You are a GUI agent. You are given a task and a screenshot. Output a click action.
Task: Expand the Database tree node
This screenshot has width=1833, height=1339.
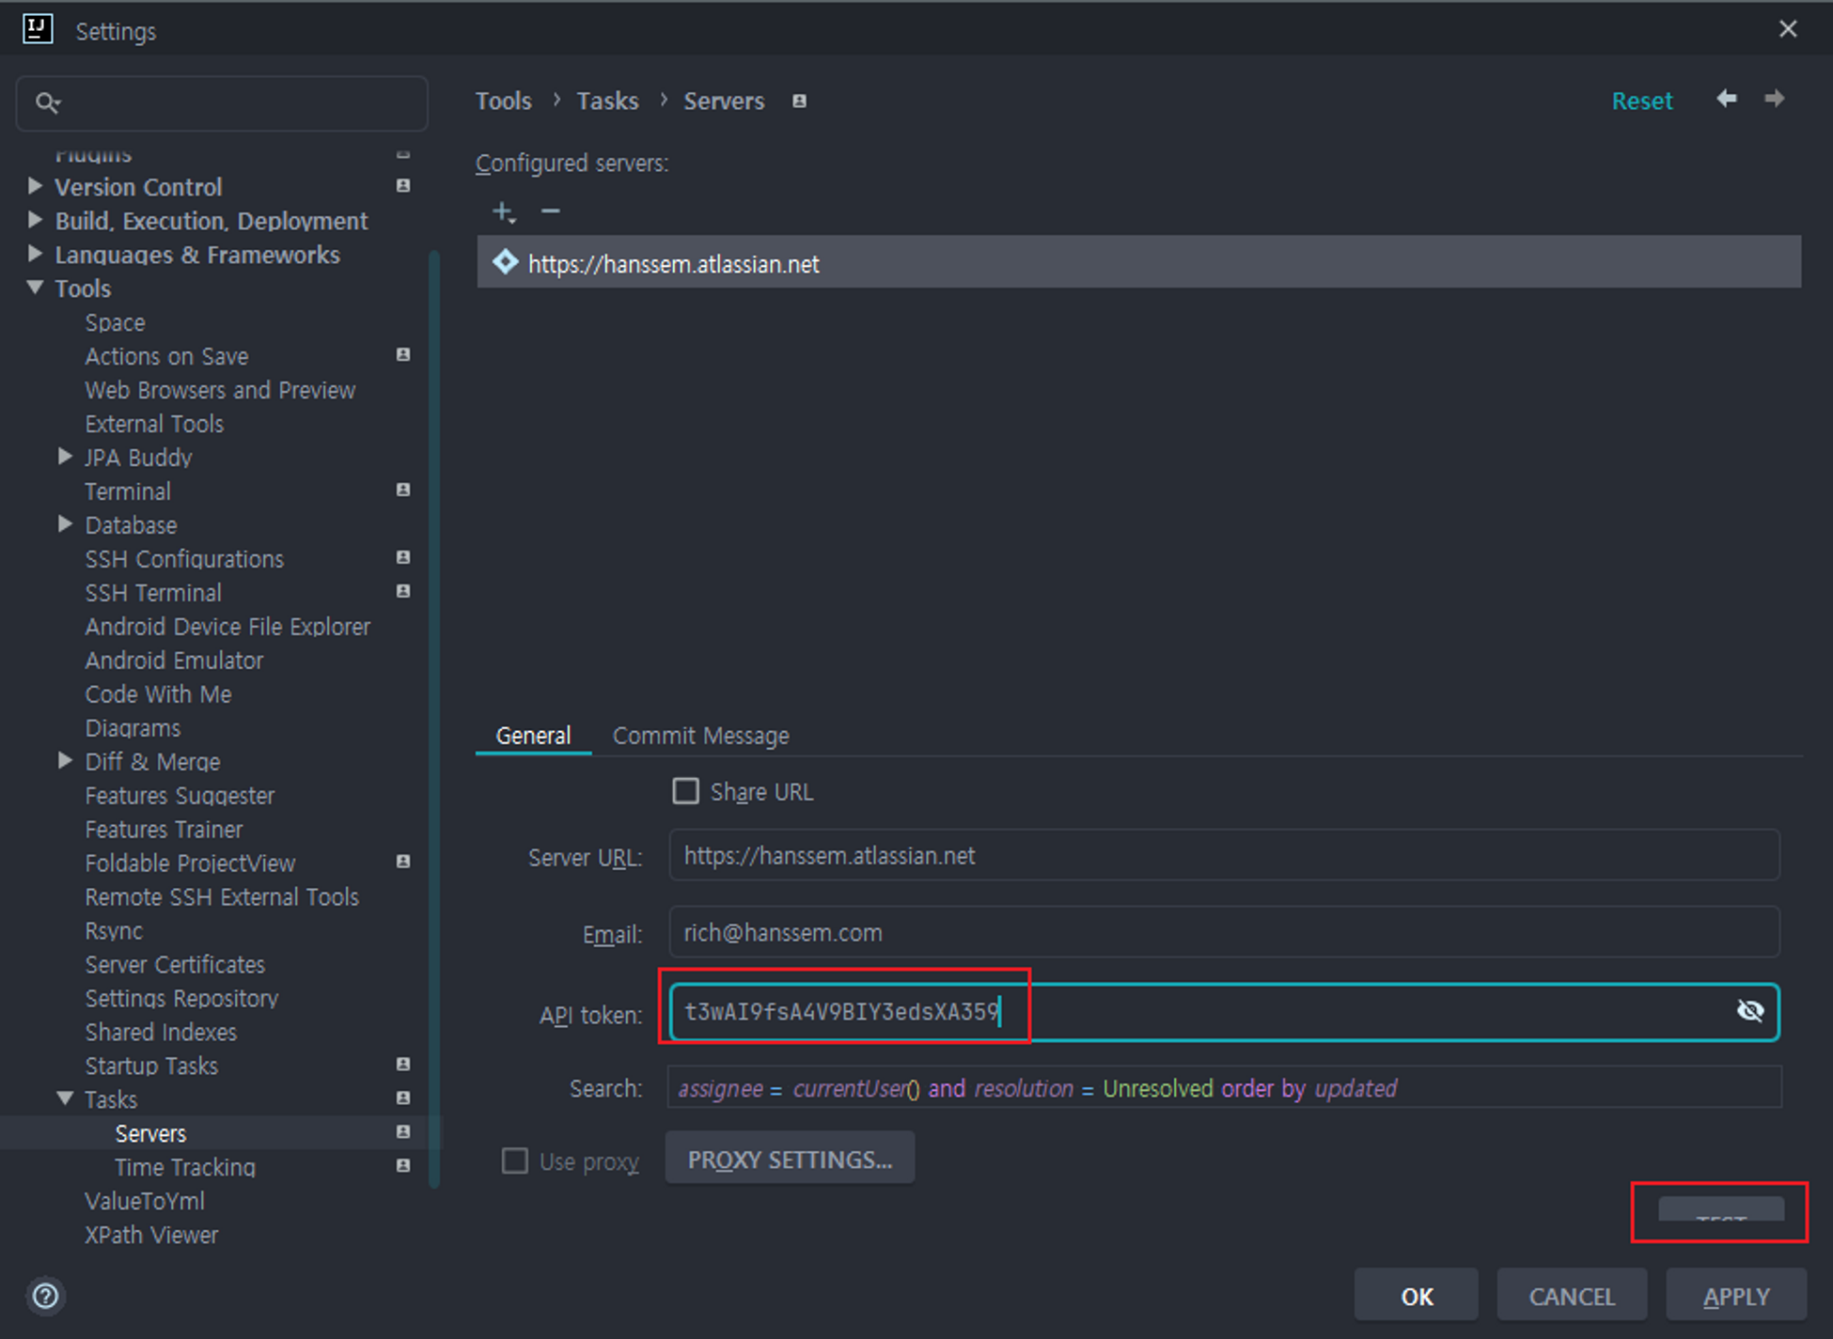[x=65, y=524]
